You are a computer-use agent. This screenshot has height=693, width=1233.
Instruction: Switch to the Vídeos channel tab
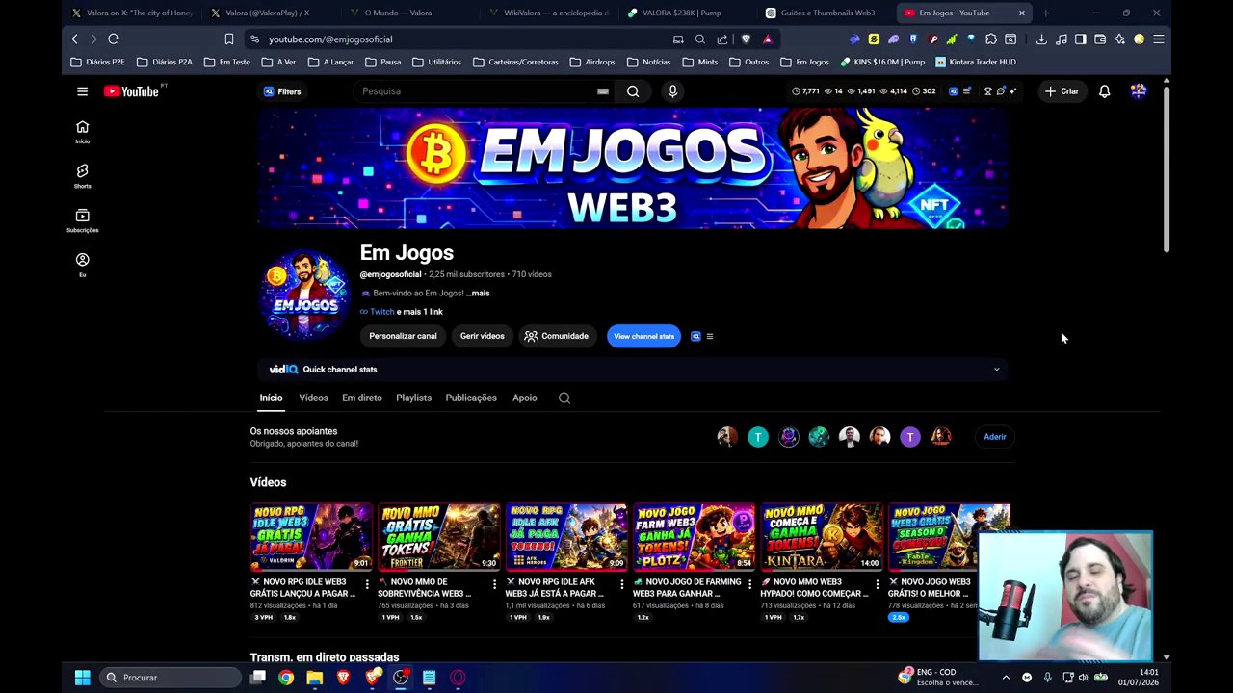[313, 398]
